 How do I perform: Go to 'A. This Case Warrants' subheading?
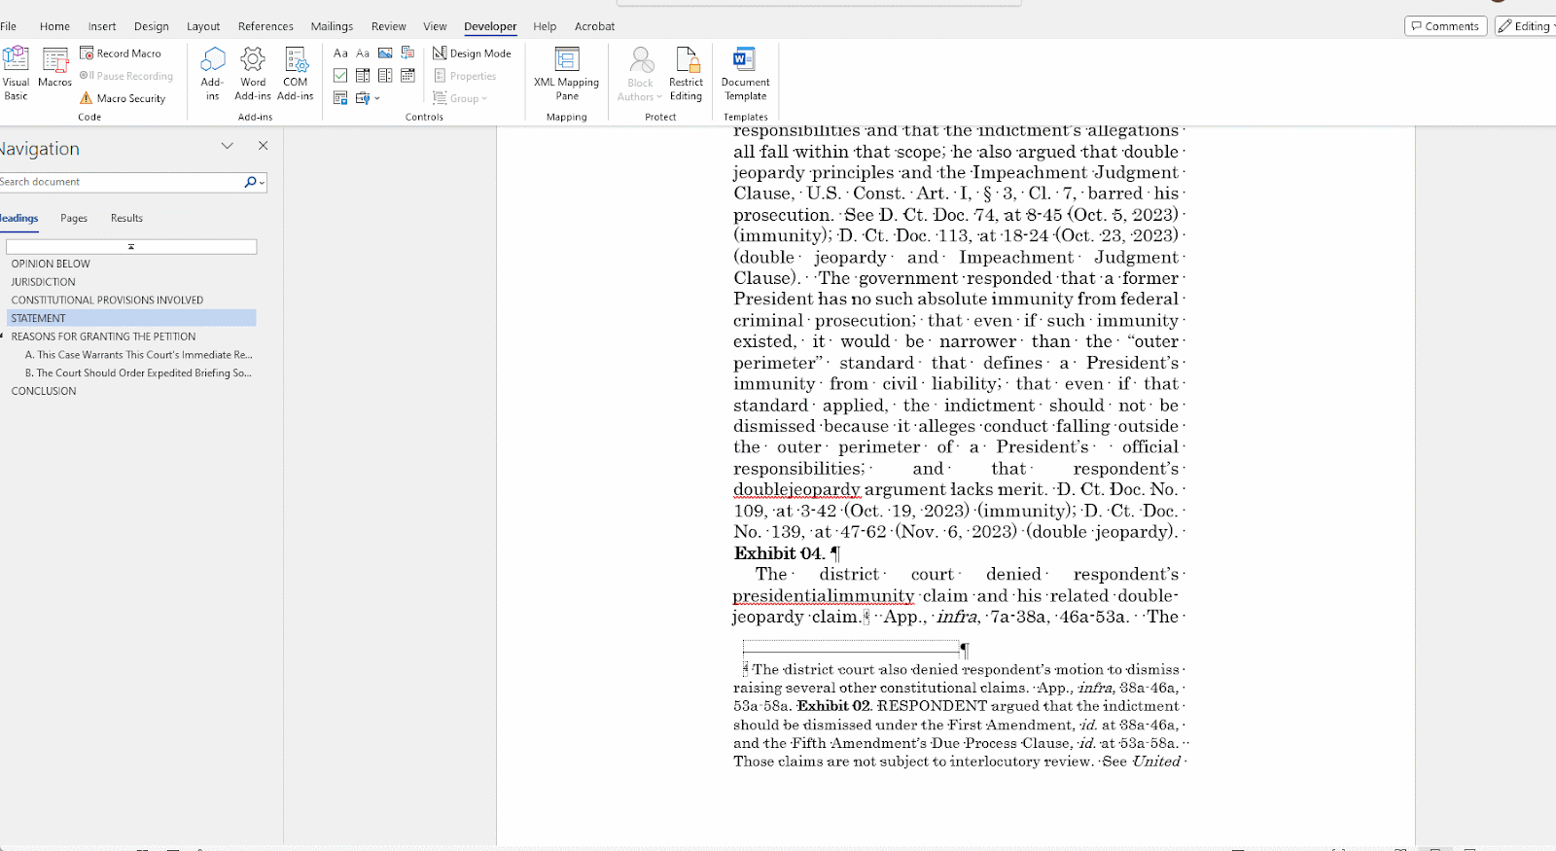click(138, 355)
